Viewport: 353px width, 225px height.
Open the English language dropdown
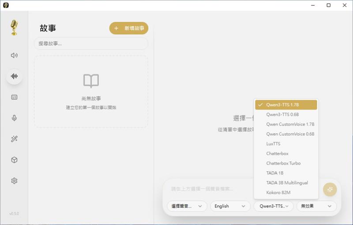coord(230,206)
